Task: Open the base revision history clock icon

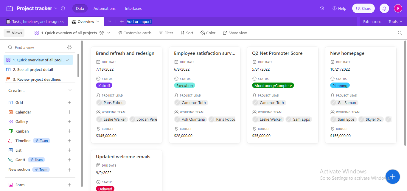Action: (x=322, y=8)
